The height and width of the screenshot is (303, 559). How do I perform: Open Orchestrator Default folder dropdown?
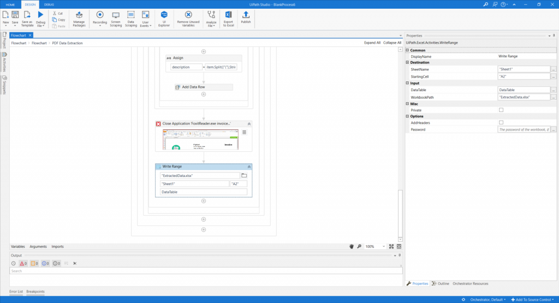[x=487, y=299]
